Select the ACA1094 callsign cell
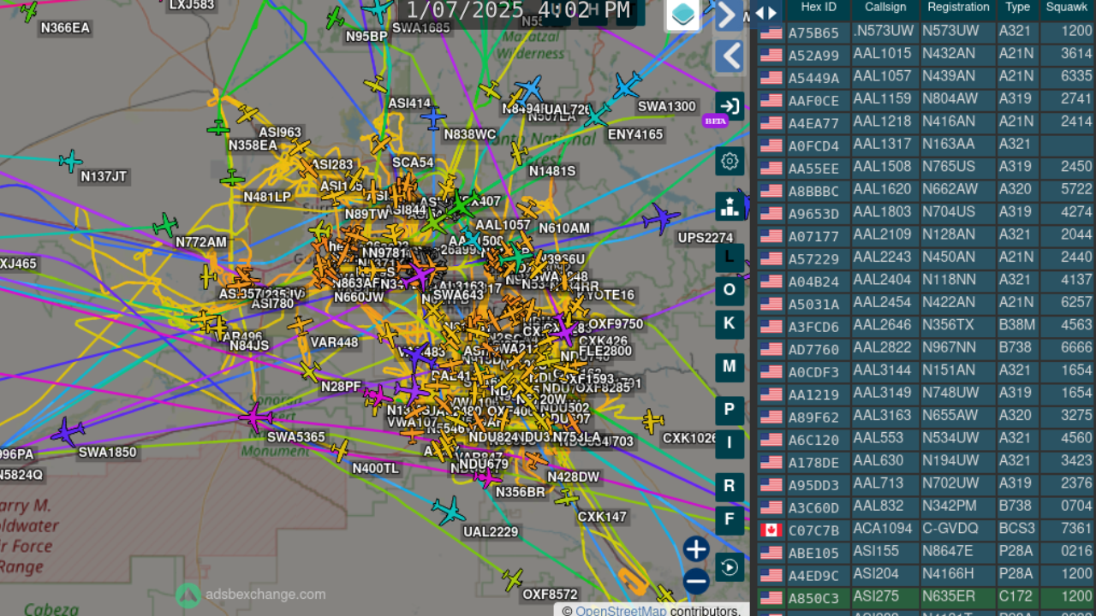Screen dimensions: 1096x616 click(885, 530)
